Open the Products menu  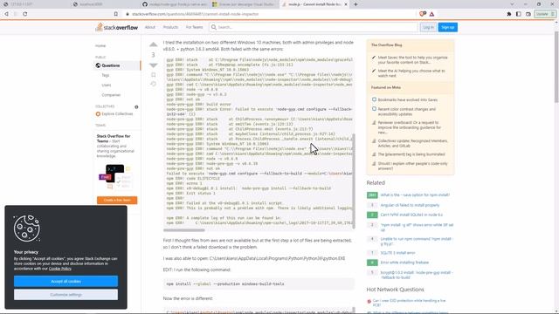[170, 27]
